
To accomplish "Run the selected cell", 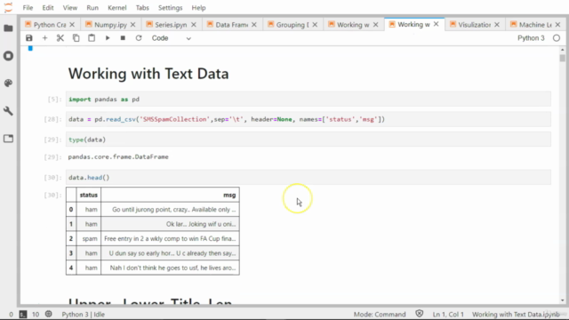I will [x=108, y=38].
